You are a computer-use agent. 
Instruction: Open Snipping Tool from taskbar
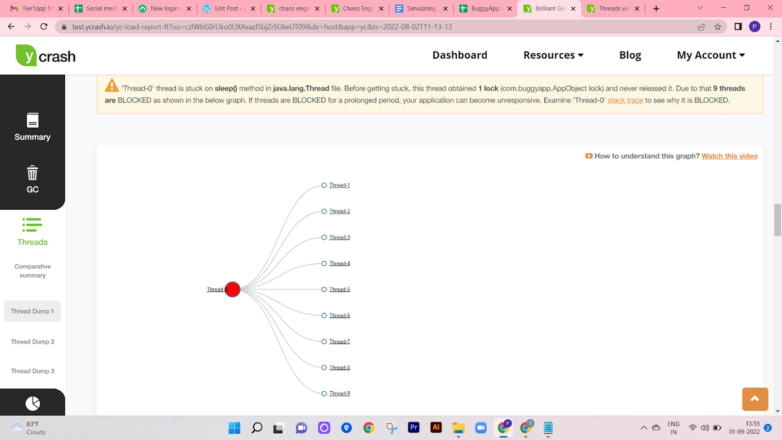tap(391, 428)
